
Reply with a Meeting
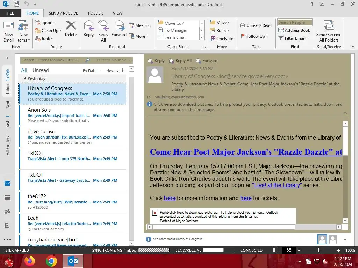click(x=140, y=25)
